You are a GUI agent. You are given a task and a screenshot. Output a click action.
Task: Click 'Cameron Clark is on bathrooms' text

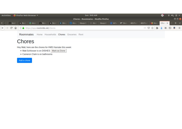[x=37, y=54]
